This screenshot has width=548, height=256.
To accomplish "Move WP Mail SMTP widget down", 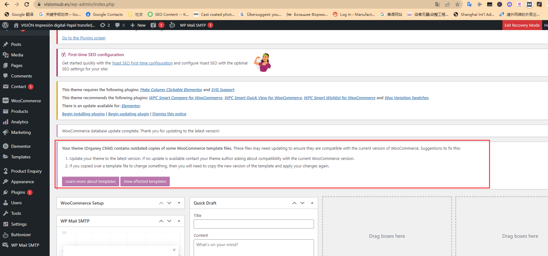I will coord(169,221).
